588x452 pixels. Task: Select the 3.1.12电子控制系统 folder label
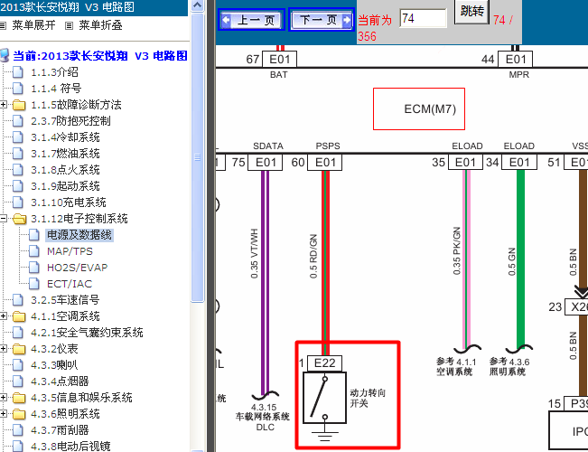tap(79, 219)
